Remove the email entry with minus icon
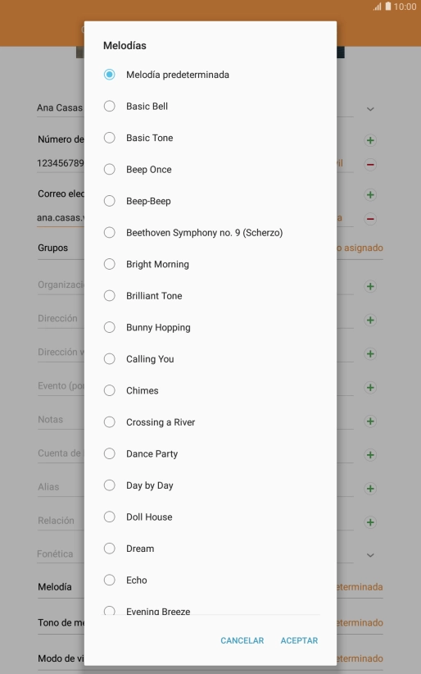 click(x=370, y=219)
